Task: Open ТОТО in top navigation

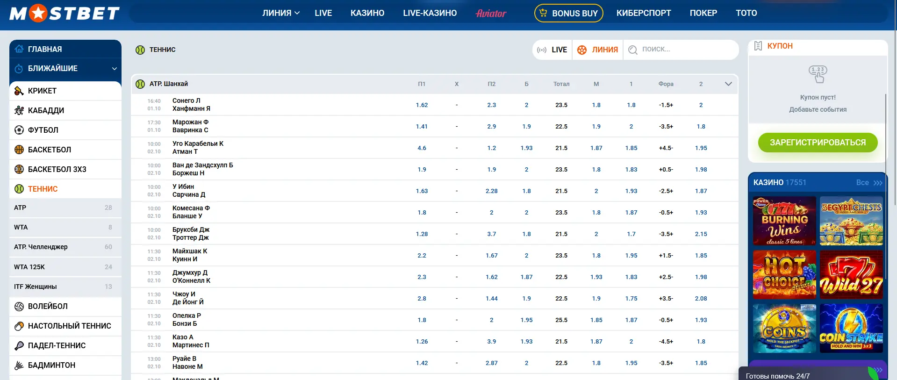Action: click(746, 13)
